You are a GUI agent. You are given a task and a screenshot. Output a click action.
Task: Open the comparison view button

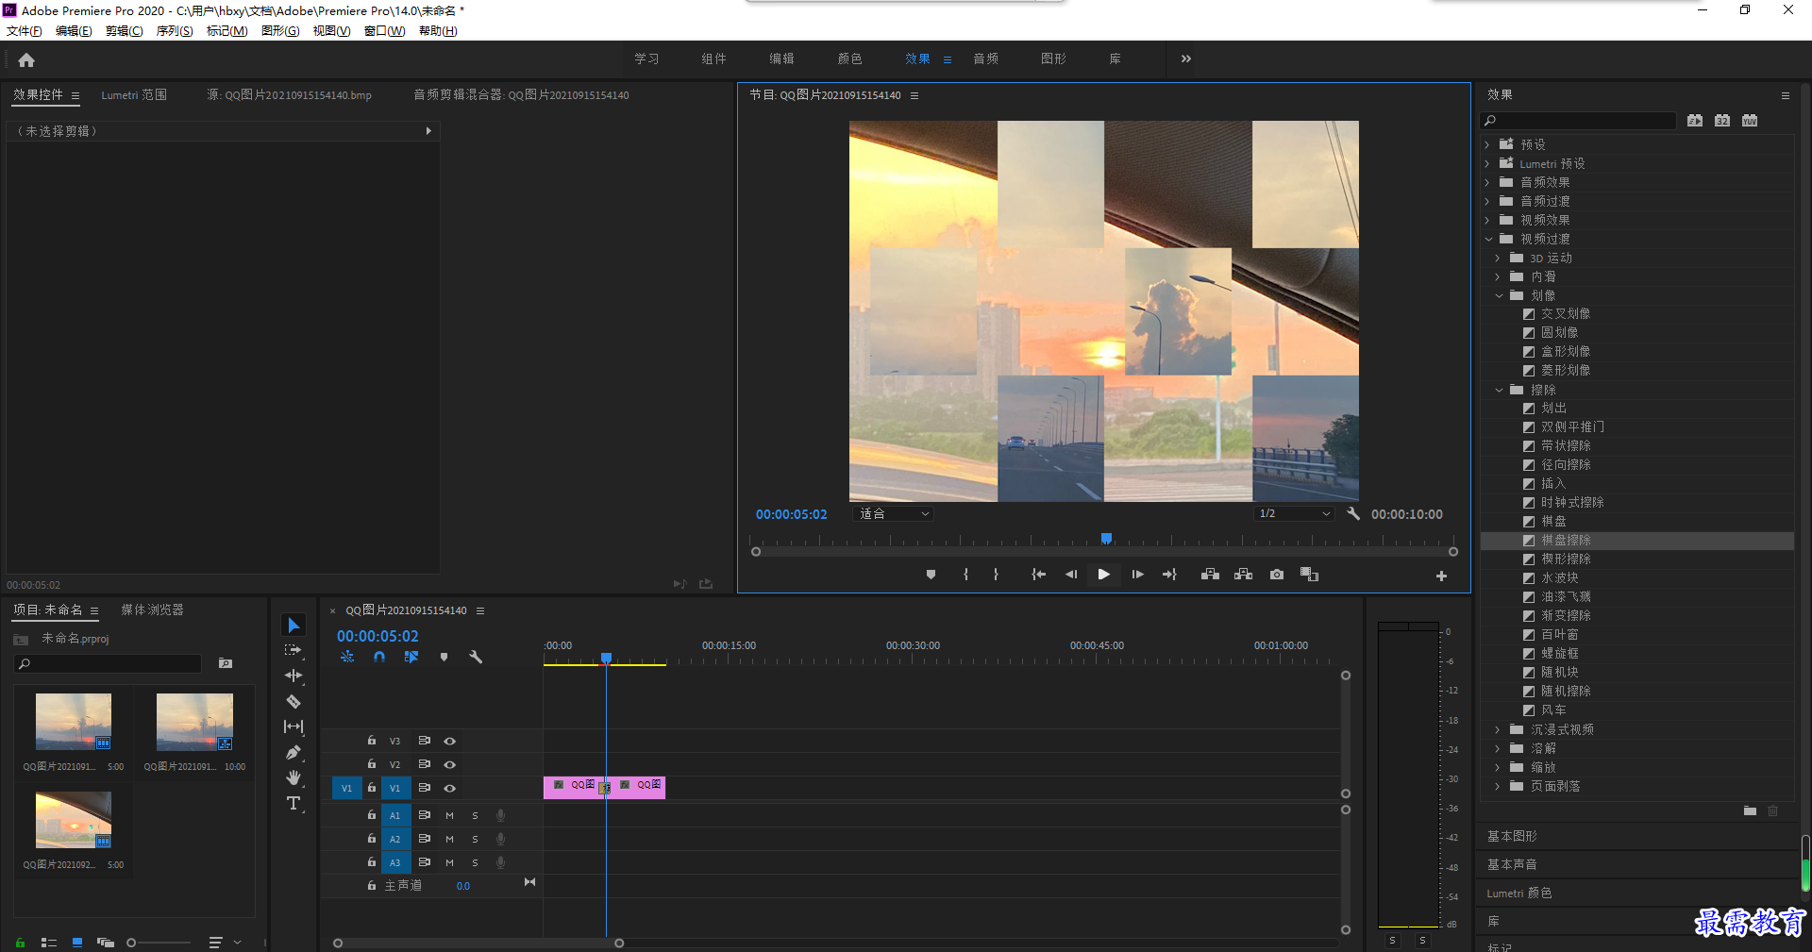click(x=1309, y=575)
